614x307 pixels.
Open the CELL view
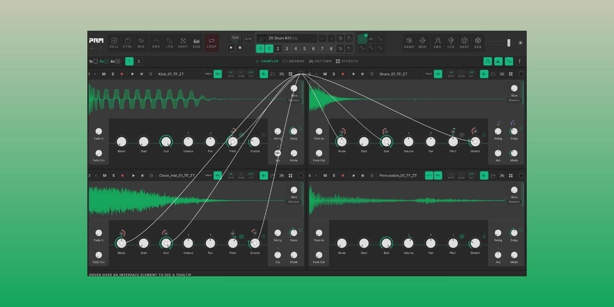[x=114, y=43]
